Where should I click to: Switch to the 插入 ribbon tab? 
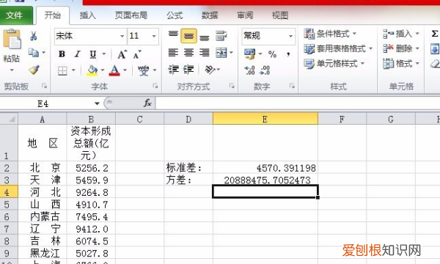(x=88, y=15)
